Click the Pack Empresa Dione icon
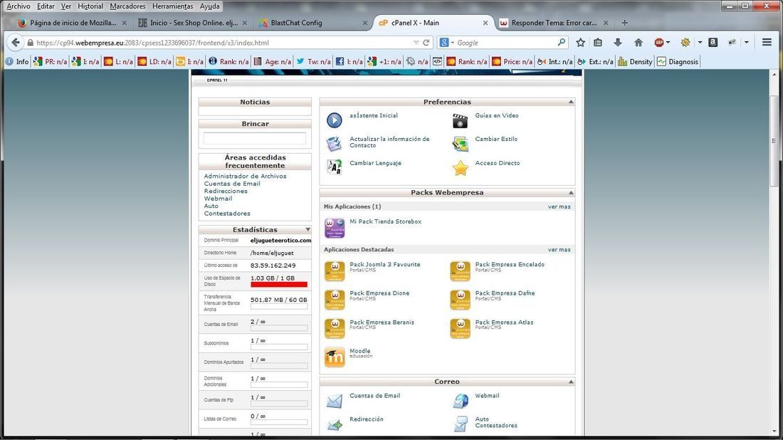783x440 pixels. tap(334, 300)
